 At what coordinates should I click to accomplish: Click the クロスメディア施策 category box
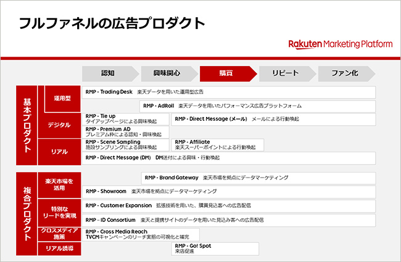click(59, 234)
